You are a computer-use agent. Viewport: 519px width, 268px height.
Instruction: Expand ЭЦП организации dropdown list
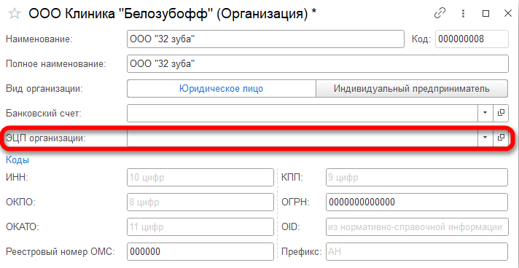pyautogui.click(x=485, y=138)
